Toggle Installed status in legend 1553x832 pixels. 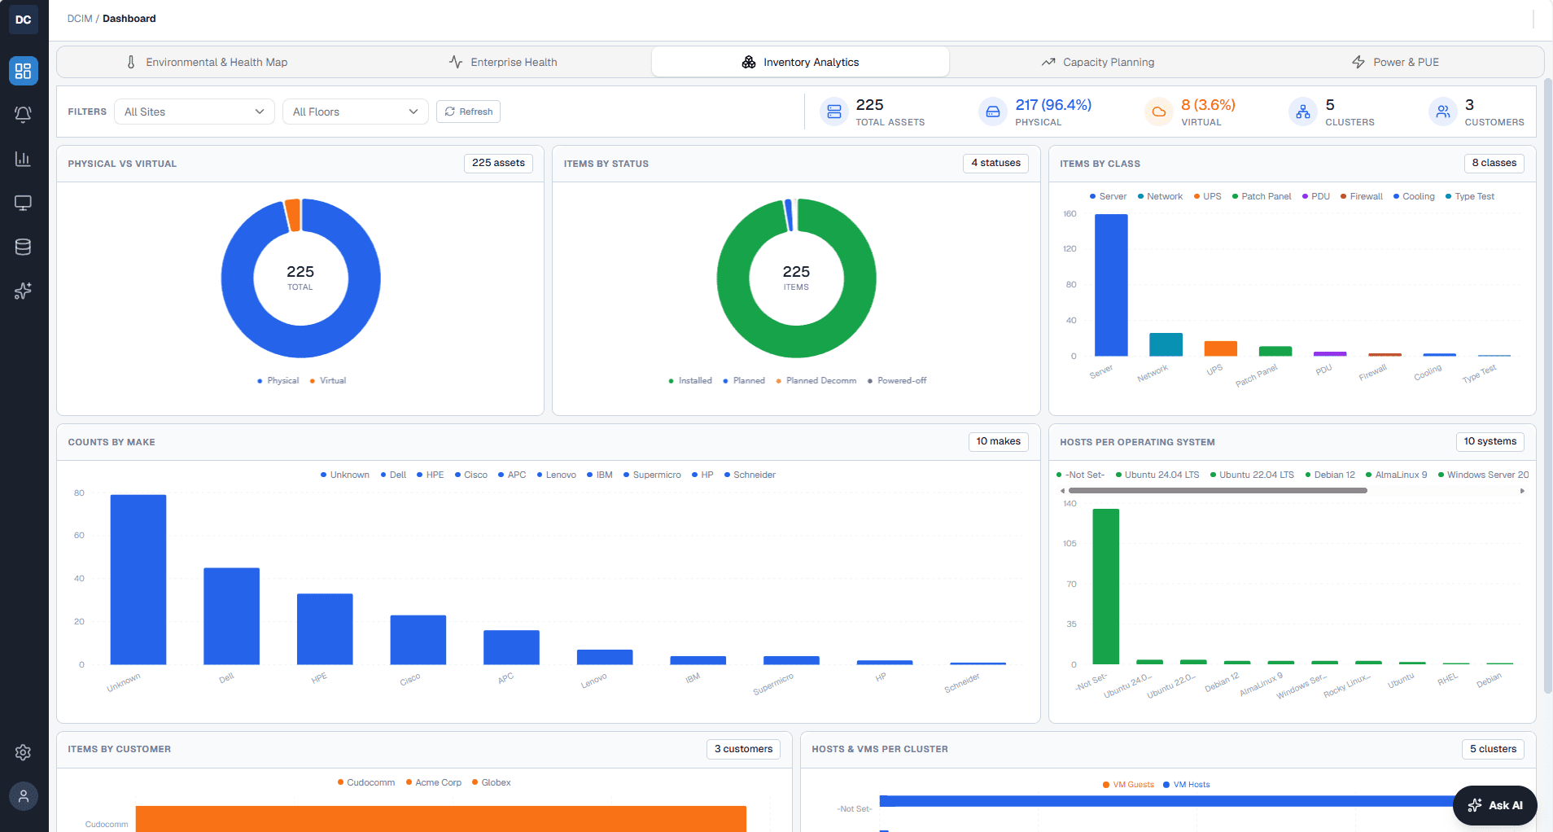click(690, 381)
